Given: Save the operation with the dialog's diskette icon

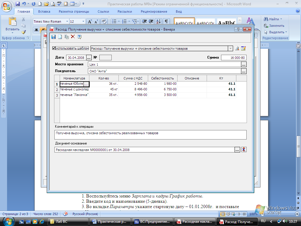Looking at the screenshot, I should 53,37.
